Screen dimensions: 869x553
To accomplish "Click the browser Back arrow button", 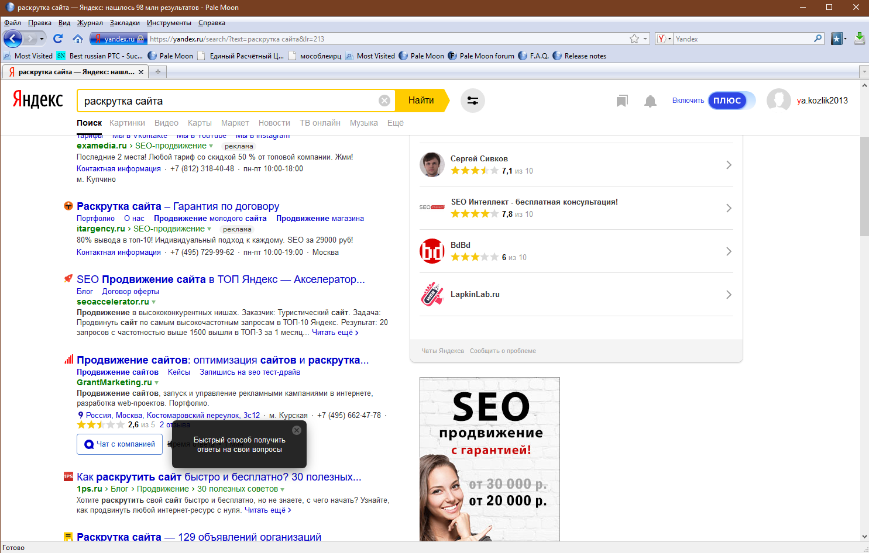I will [12, 39].
